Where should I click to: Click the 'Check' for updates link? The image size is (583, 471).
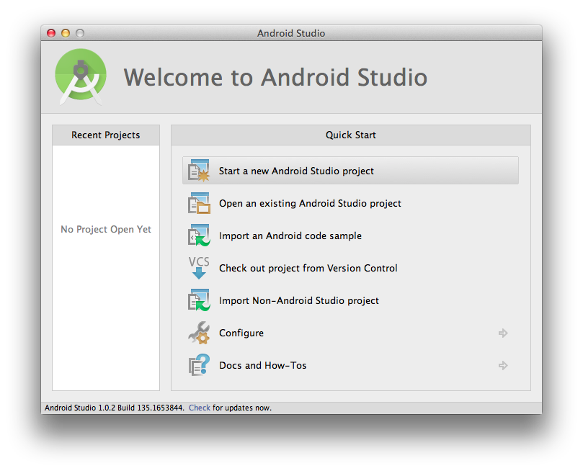(x=199, y=407)
